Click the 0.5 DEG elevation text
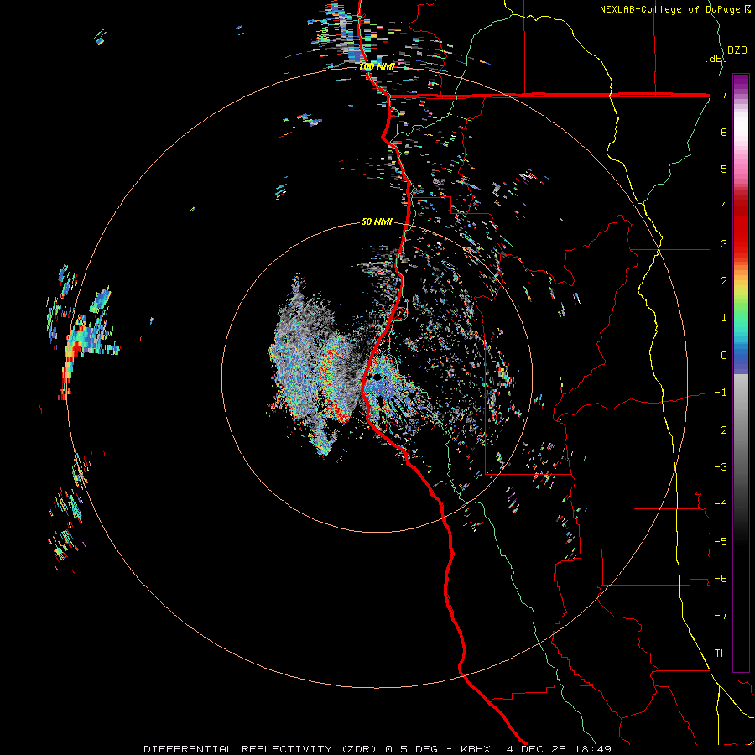Viewport: 755px width, 755px height. coord(412,749)
